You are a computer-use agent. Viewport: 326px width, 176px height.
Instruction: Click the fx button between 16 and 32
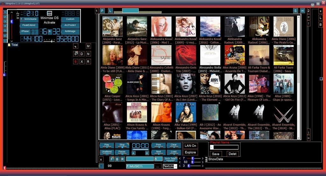[50, 31]
